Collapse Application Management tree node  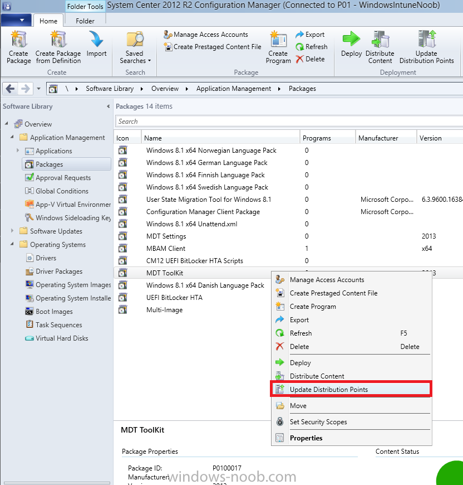12,137
